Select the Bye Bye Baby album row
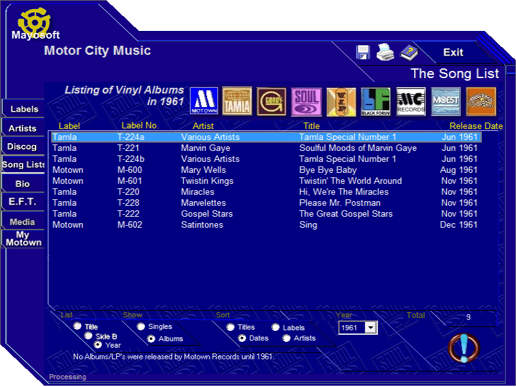 pyautogui.click(x=266, y=170)
